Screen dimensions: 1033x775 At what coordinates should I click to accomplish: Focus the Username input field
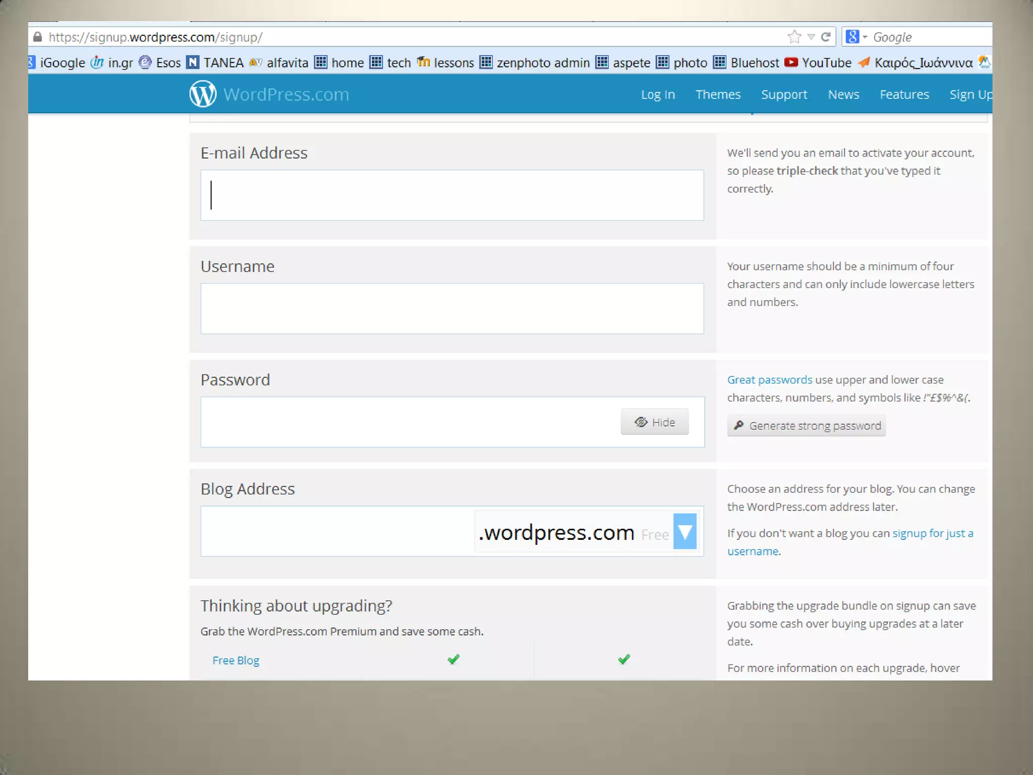452,308
